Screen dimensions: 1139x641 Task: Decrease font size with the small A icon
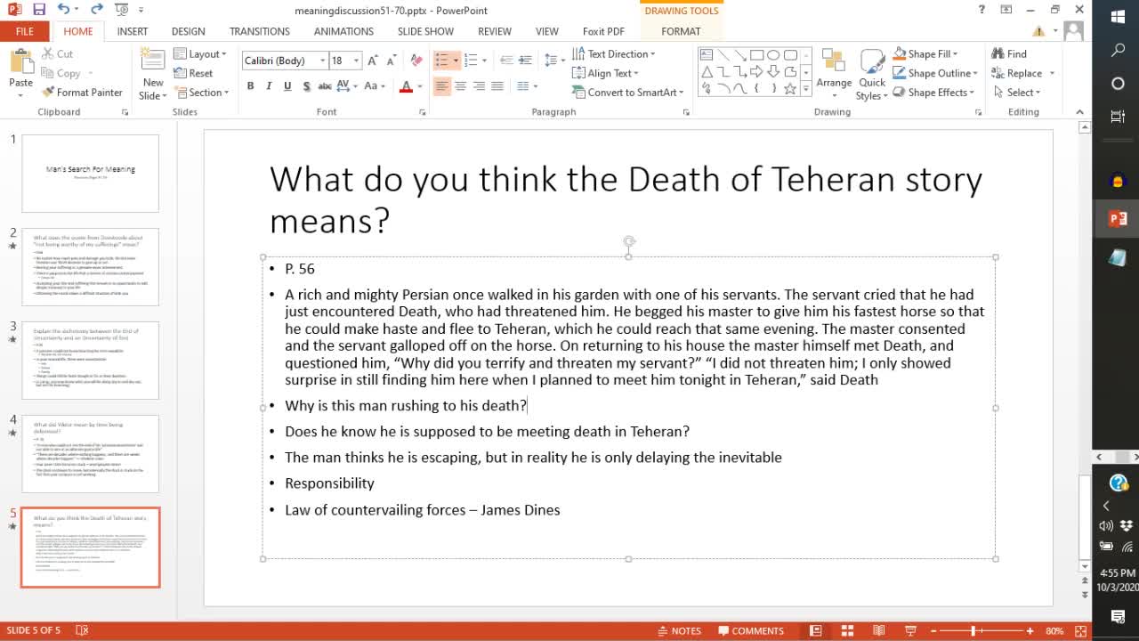[392, 61]
